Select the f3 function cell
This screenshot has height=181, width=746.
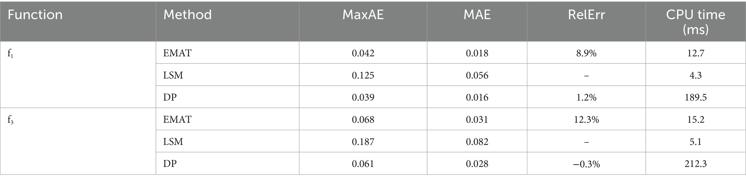(10, 120)
